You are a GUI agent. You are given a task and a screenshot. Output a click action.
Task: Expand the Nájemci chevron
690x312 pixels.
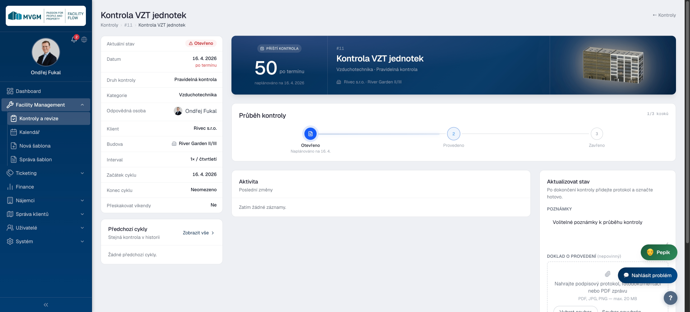click(82, 201)
